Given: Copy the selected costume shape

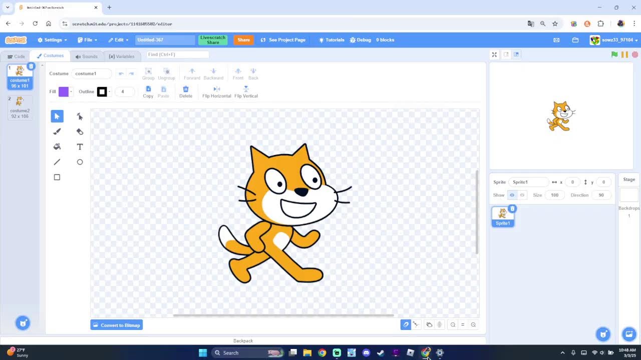Looking at the screenshot, I should tap(148, 92).
